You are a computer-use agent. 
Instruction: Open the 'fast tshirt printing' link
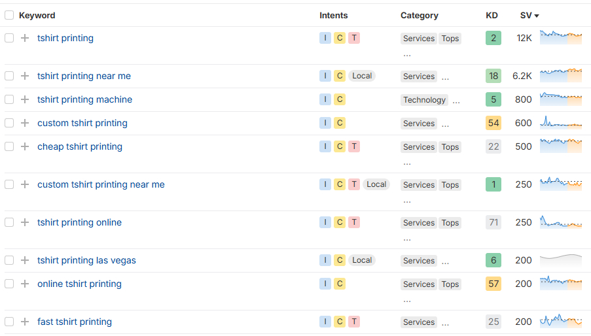(75, 322)
